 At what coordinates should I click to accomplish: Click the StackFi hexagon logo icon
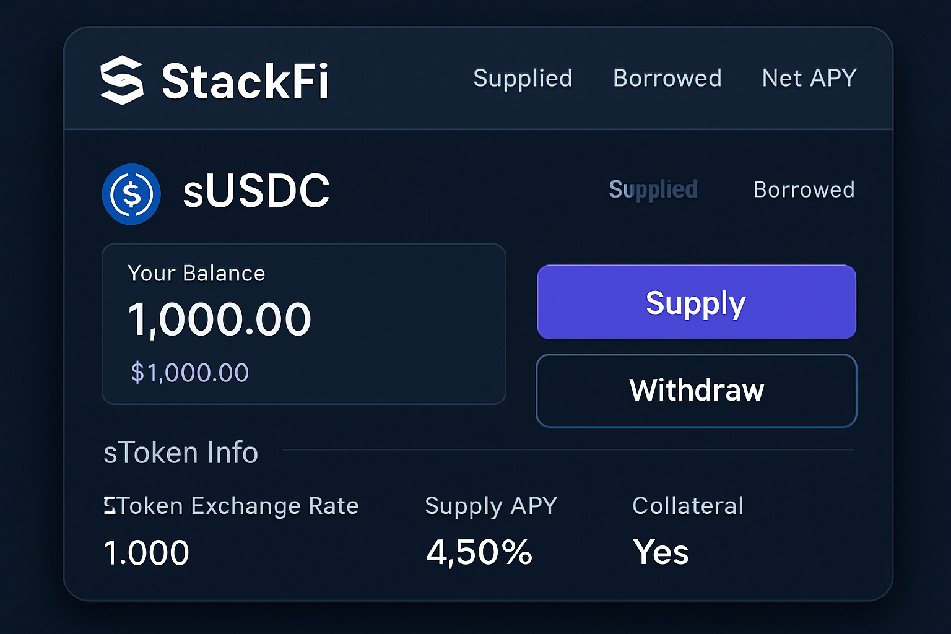pyautogui.click(x=122, y=81)
